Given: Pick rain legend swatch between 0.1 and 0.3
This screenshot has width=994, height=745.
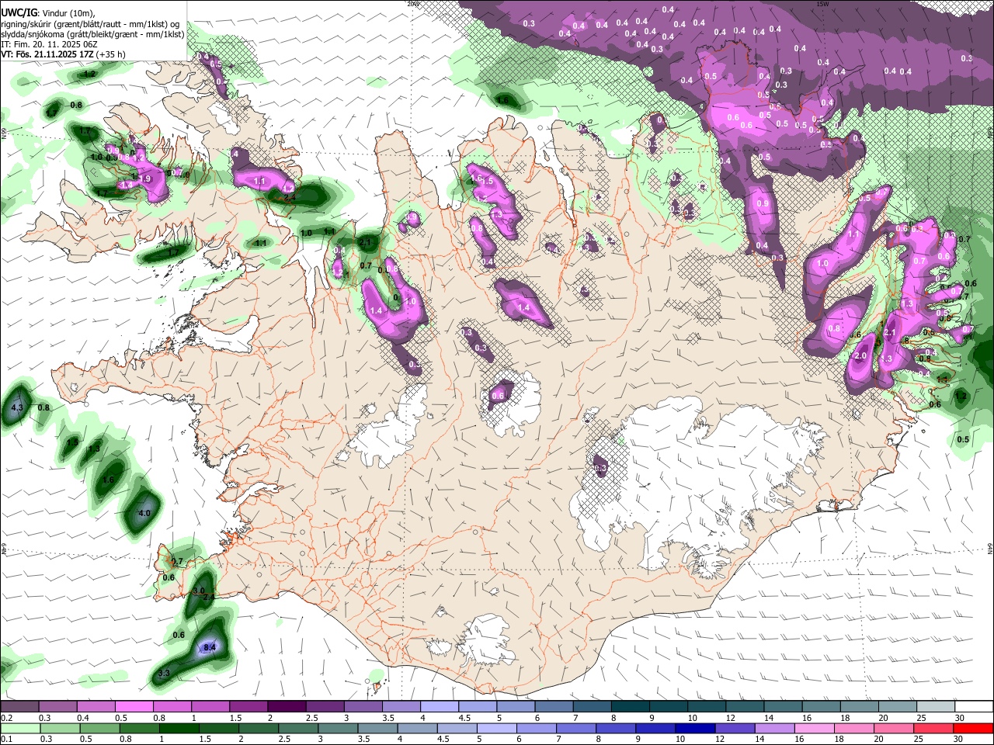Looking at the screenshot, I should [x=20, y=728].
